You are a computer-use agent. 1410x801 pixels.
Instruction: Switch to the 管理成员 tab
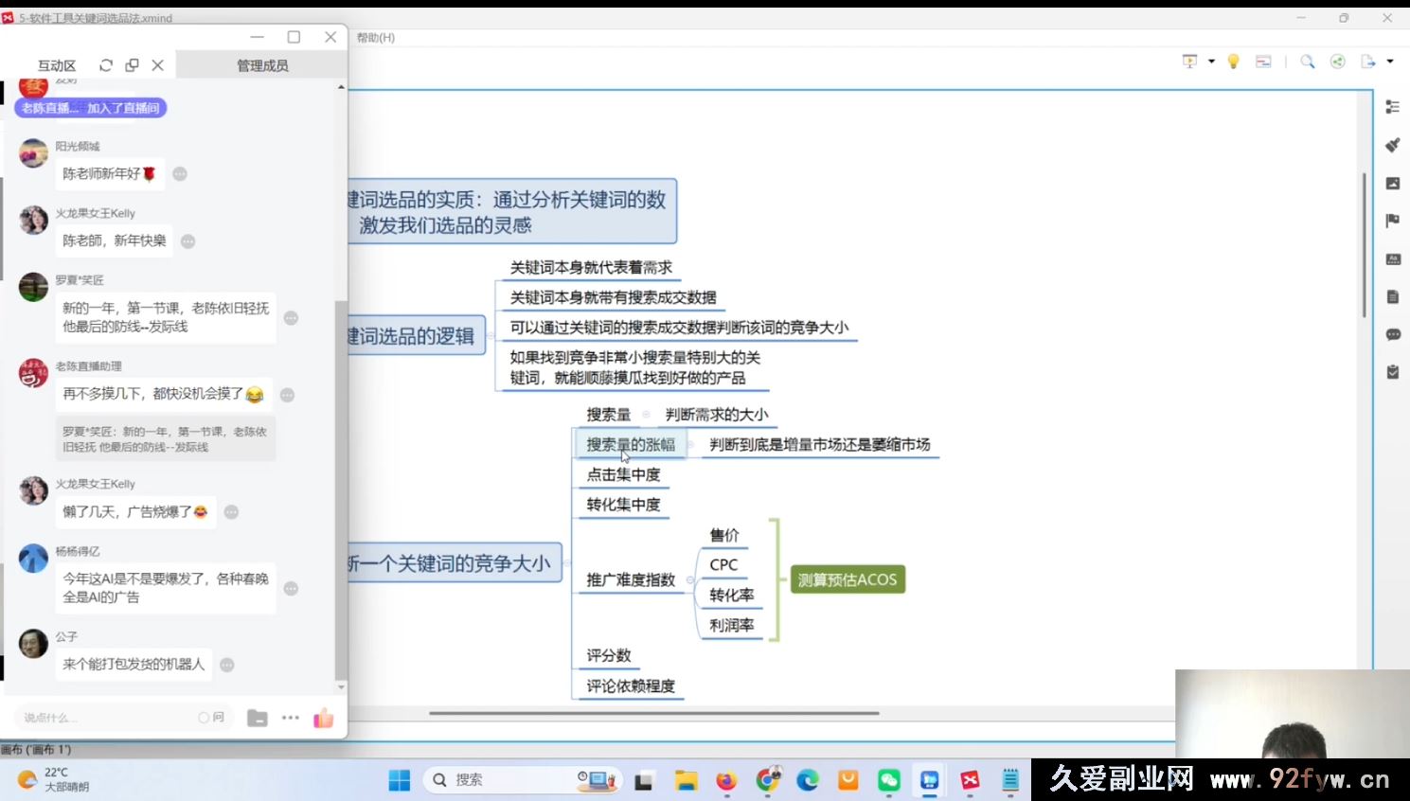pyautogui.click(x=262, y=65)
